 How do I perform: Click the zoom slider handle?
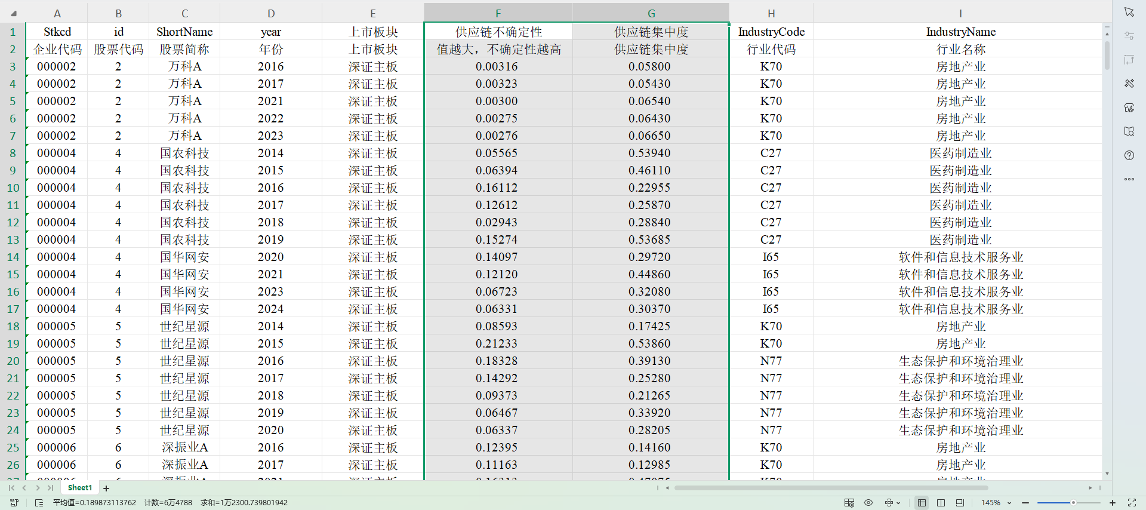point(1073,503)
